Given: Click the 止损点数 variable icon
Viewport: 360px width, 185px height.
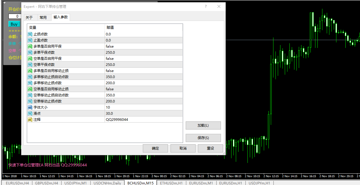Looking at the screenshot, I should click(x=30, y=34).
